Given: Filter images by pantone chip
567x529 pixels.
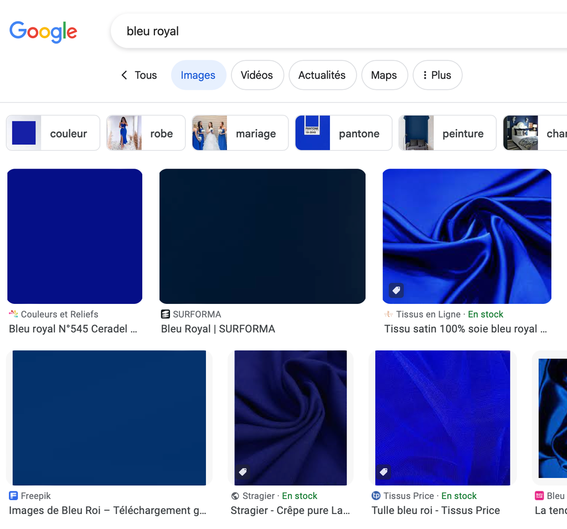Looking at the screenshot, I should [343, 133].
